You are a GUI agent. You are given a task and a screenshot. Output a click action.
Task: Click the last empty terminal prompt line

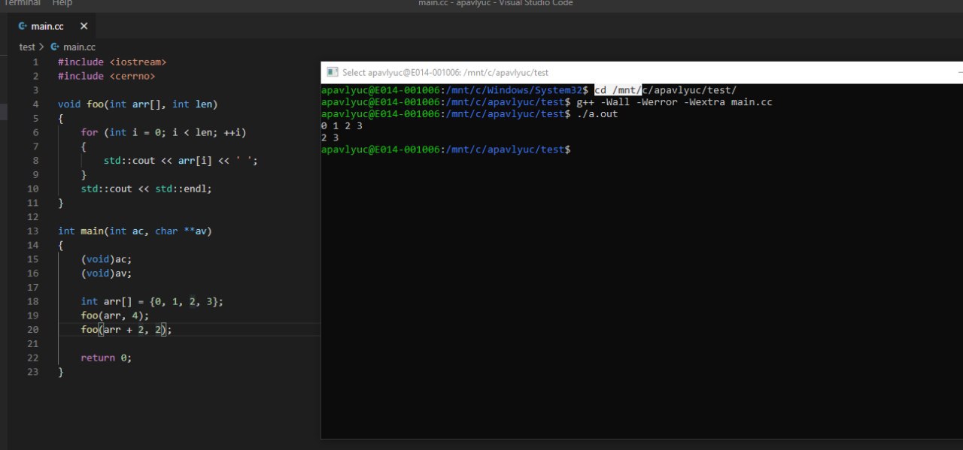(x=446, y=149)
